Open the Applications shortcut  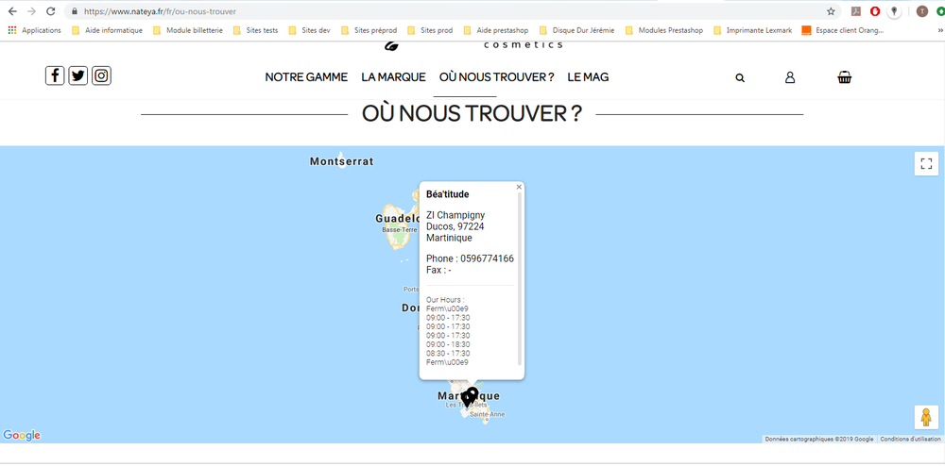pyautogui.click(x=34, y=30)
